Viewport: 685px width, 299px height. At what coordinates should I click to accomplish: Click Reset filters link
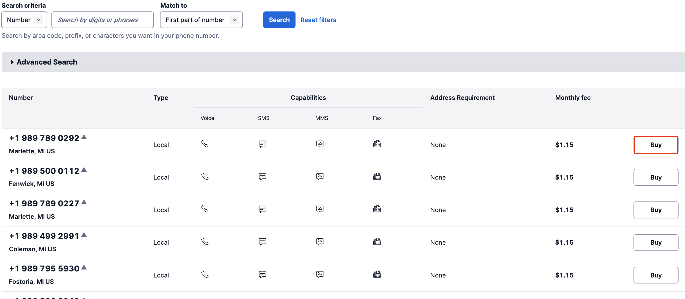(x=318, y=20)
